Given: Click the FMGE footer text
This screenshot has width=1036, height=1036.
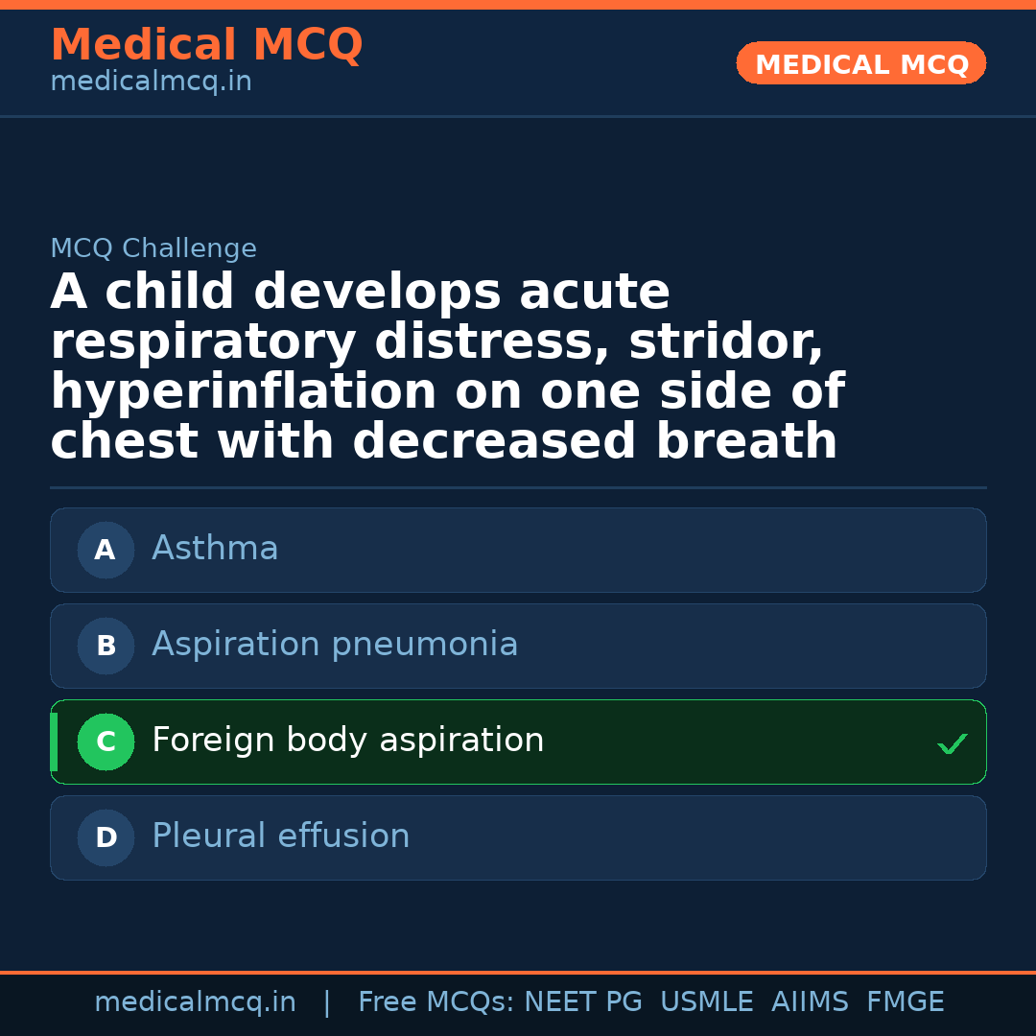Looking at the screenshot, I should (905, 1002).
